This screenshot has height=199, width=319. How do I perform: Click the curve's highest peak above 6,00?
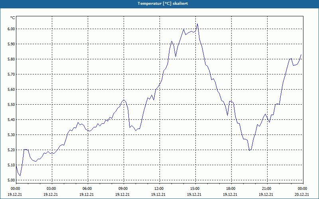(197, 24)
